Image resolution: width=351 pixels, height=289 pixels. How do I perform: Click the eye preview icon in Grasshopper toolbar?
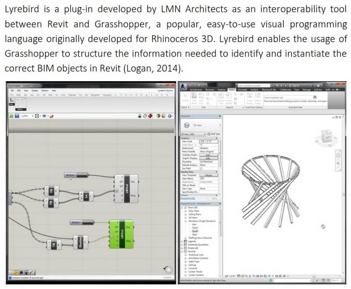point(44,116)
